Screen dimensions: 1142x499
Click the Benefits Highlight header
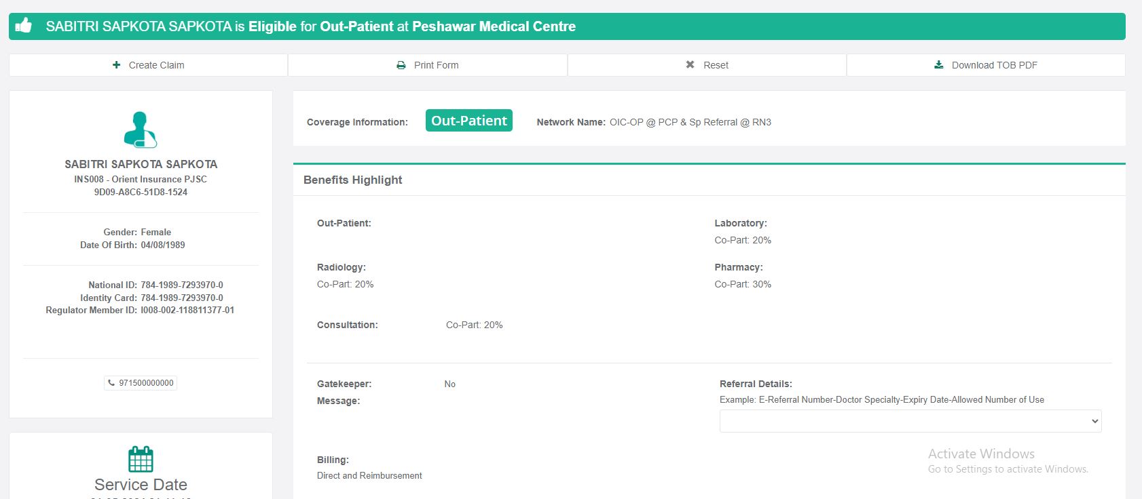pos(353,180)
